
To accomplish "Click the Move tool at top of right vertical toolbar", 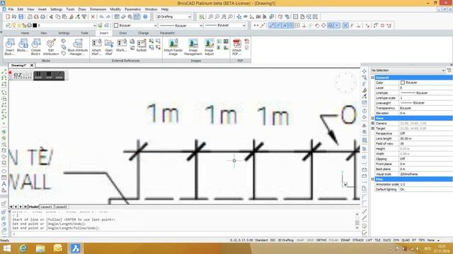I will tap(365, 71).
